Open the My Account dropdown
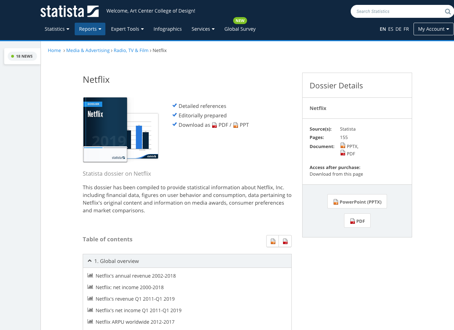Image resolution: width=454 pixels, height=330 pixels. 433,29
